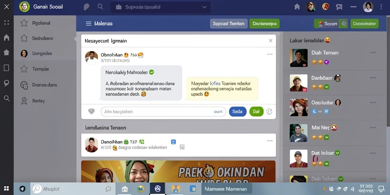Image resolution: width=390 pixels, height=195 pixels.
Task: Click the location pin icon in left rail
Action: [7, 83]
